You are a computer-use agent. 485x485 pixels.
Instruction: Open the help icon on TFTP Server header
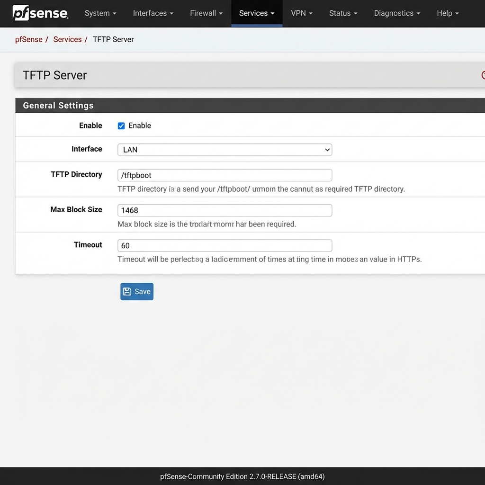[x=483, y=75]
